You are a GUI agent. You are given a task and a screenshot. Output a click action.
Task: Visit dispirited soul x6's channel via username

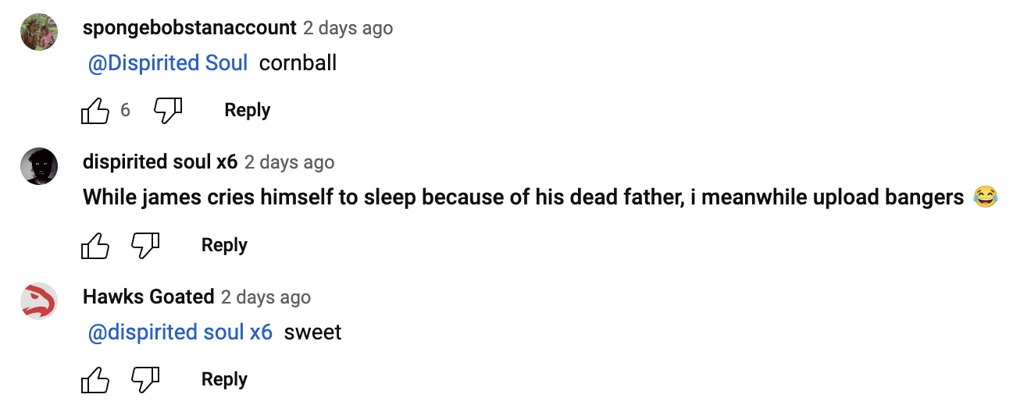159,162
